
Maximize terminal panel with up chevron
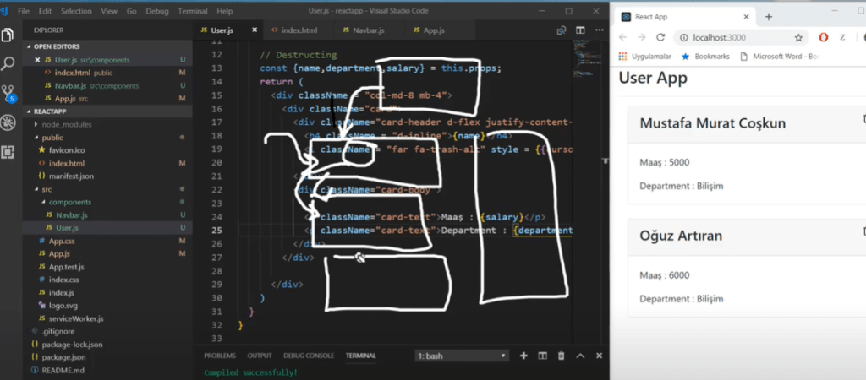click(580, 356)
